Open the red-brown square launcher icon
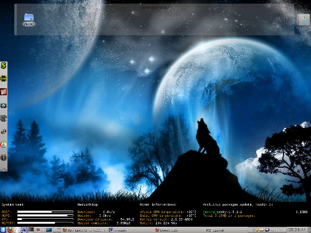 coord(4,92)
